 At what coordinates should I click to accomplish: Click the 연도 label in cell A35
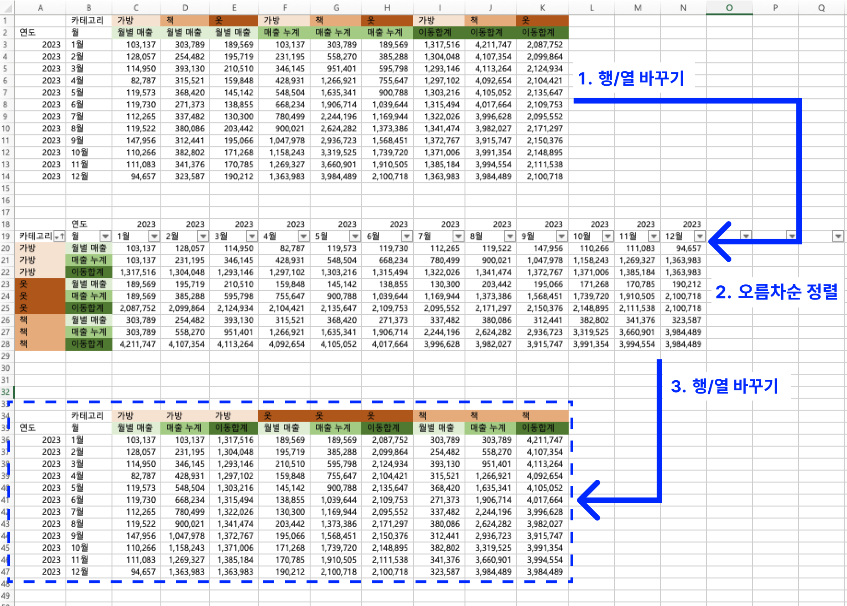(40, 428)
